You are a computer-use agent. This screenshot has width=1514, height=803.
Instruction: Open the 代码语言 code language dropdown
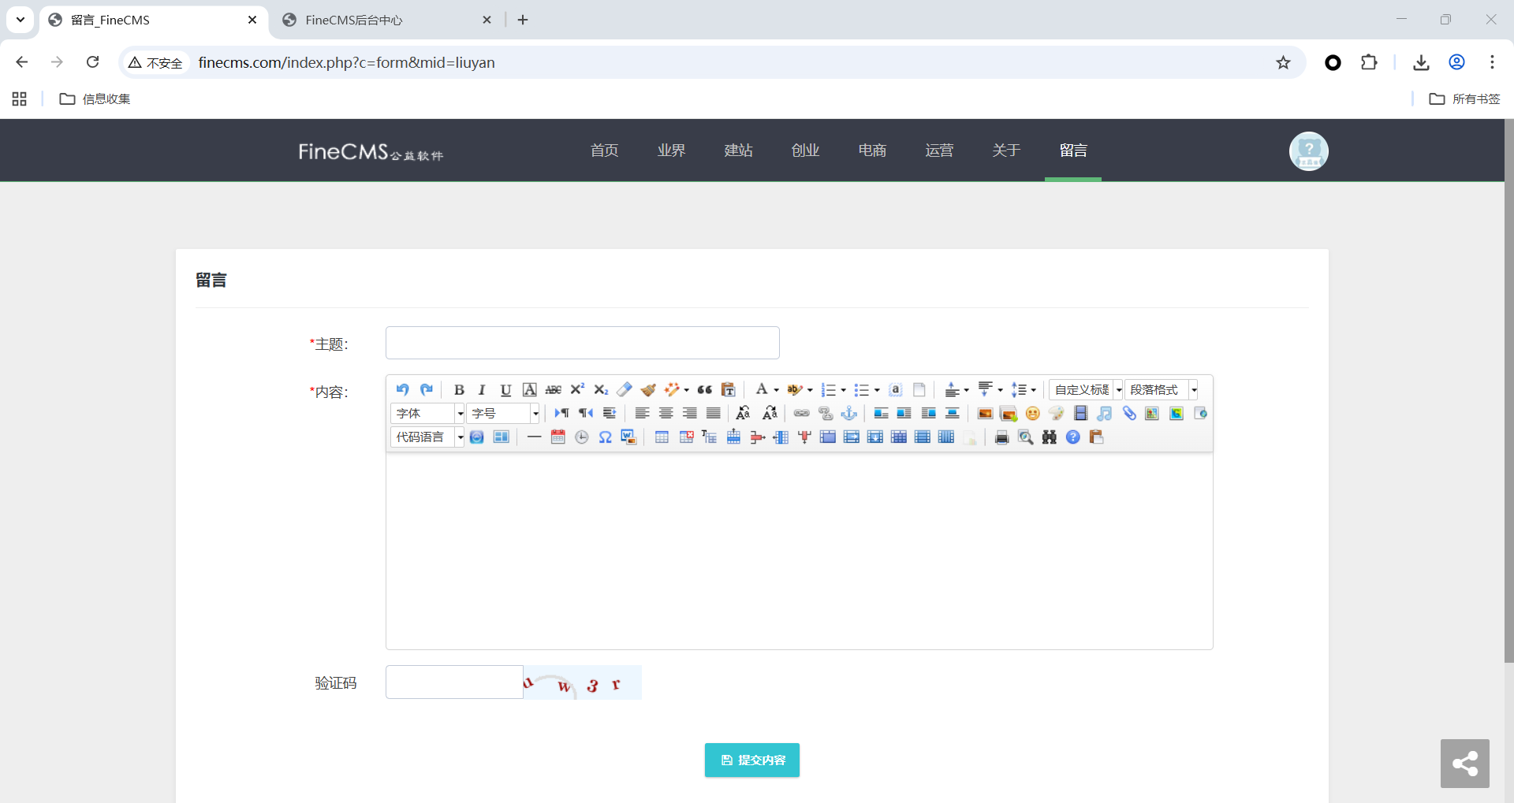coord(427,437)
